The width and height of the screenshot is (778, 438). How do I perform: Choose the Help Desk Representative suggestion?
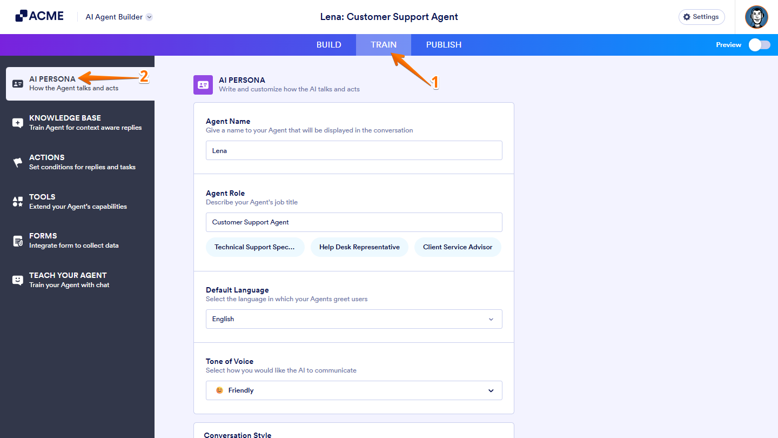tap(359, 247)
